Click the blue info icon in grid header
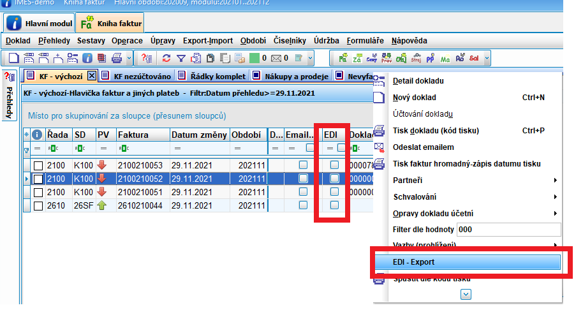This screenshot has height=310, width=583. tap(37, 135)
